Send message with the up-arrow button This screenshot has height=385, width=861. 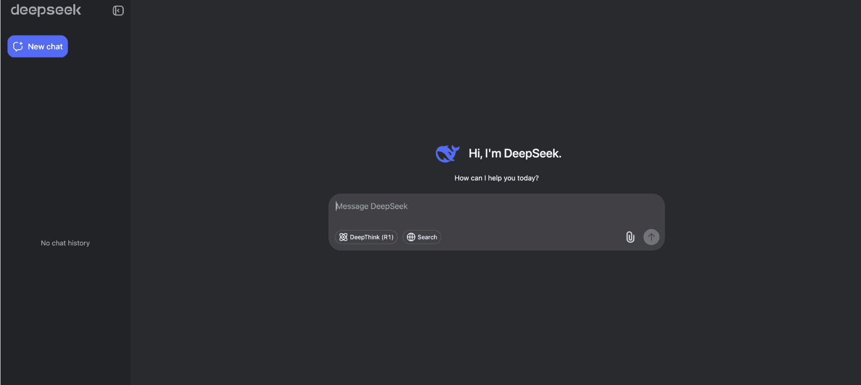click(x=651, y=237)
